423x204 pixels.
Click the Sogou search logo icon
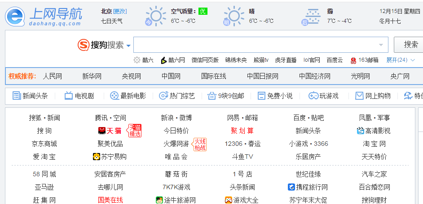point(84,45)
